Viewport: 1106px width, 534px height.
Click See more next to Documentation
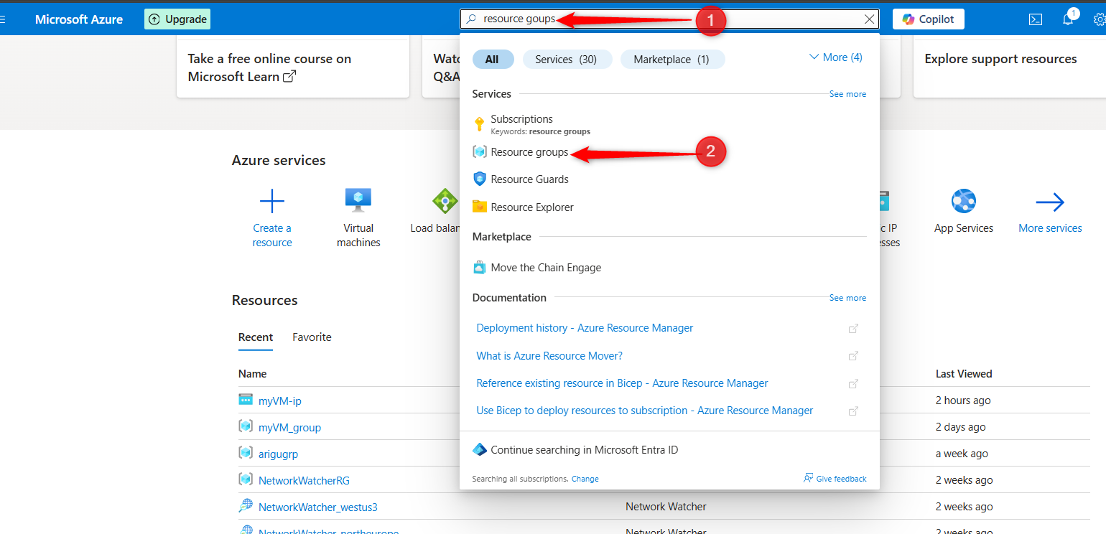tap(847, 298)
